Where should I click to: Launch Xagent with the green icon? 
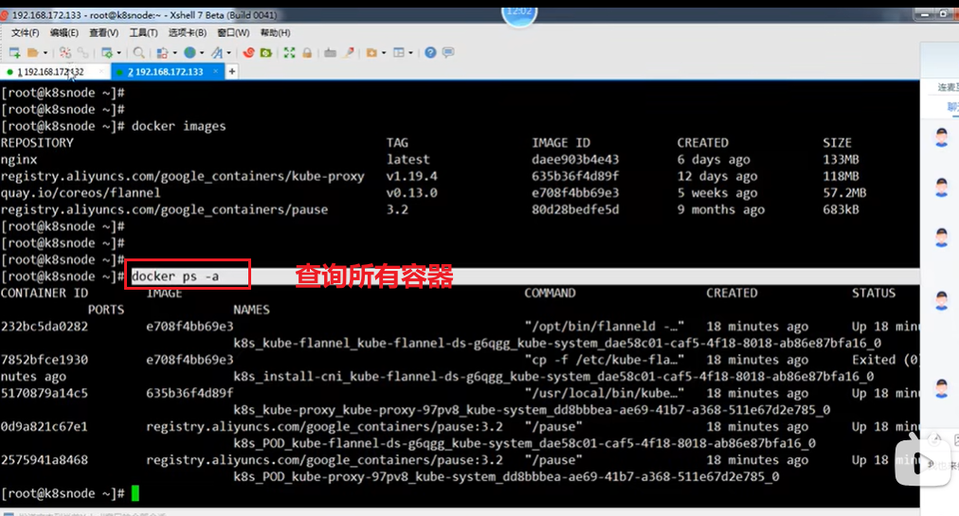tap(266, 53)
